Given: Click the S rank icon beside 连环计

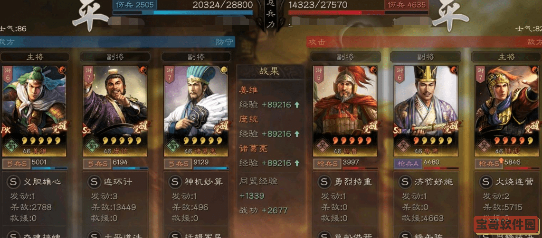Looking at the screenshot, I should pyautogui.click(x=94, y=182).
